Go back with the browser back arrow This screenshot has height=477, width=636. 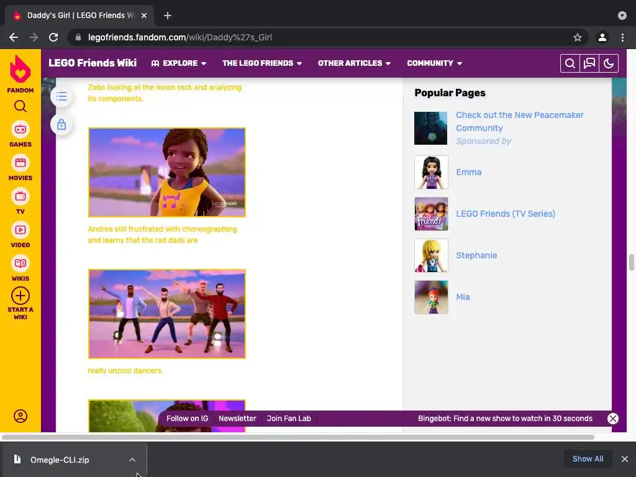[x=14, y=37]
